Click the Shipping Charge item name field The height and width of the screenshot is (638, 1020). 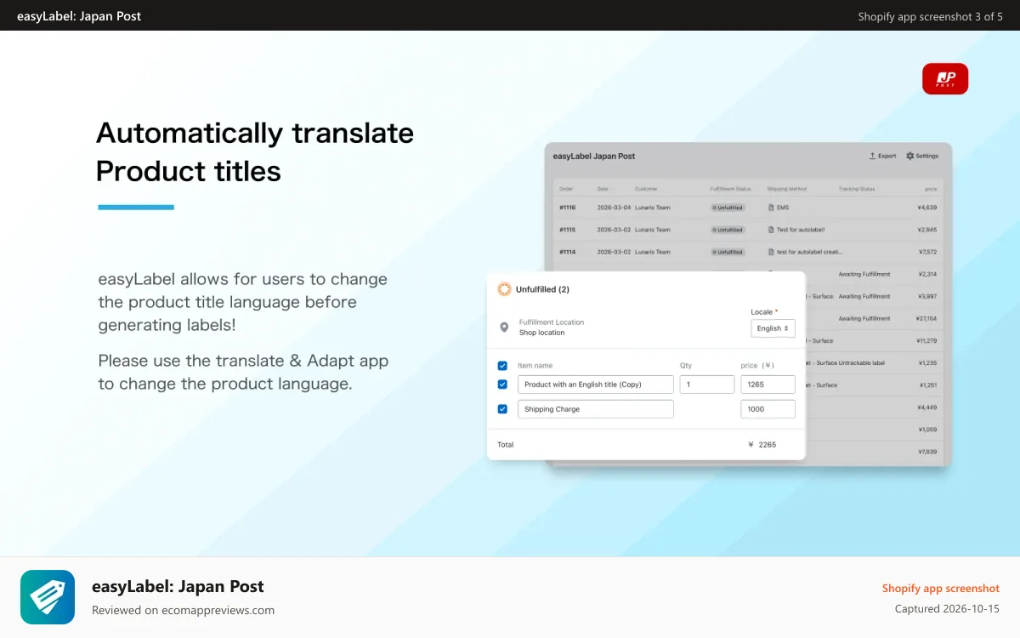tap(595, 409)
